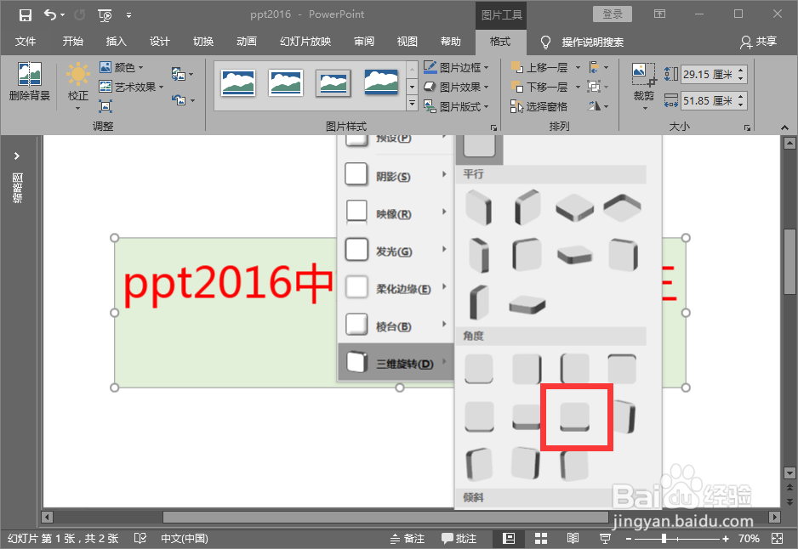Switch to the Animations (动画) tab
The image size is (798, 549).
coord(247,42)
